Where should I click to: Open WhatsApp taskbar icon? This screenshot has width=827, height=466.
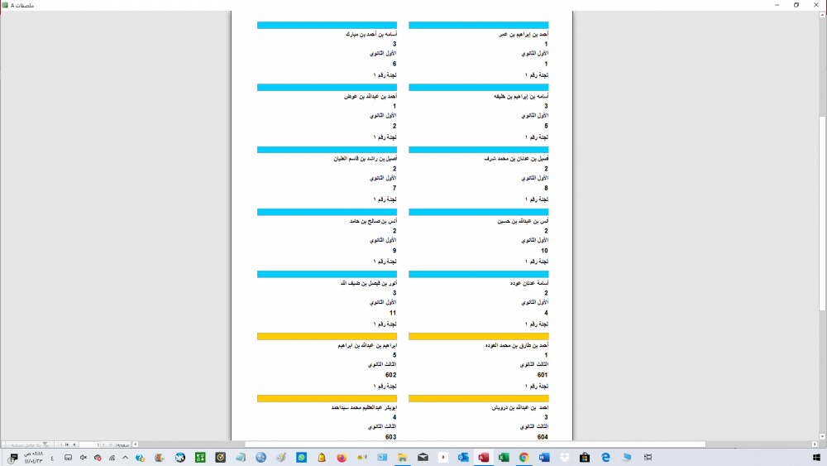click(301, 458)
